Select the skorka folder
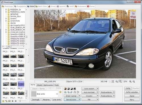This screenshot has width=142, height=105. tap(13, 23)
